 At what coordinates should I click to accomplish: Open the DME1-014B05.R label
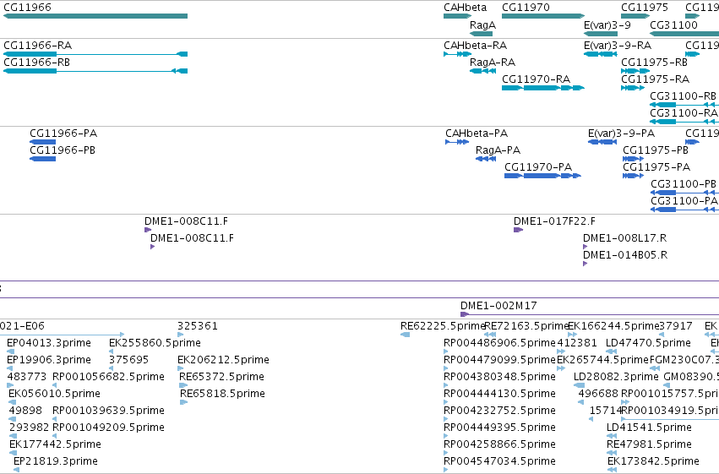click(625, 255)
